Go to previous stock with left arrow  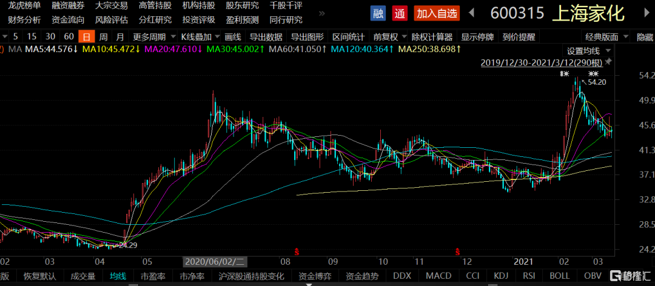pyautogui.click(x=472, y=13)
